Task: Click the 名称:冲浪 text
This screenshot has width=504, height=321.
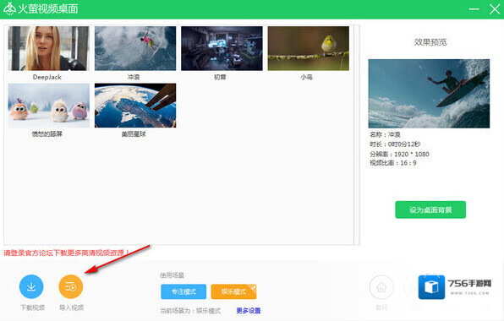Action: tap(385, 134)
